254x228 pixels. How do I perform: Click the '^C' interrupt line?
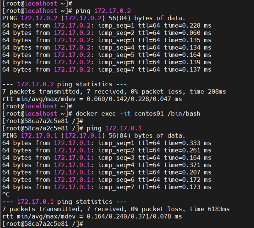pos(6,194)
